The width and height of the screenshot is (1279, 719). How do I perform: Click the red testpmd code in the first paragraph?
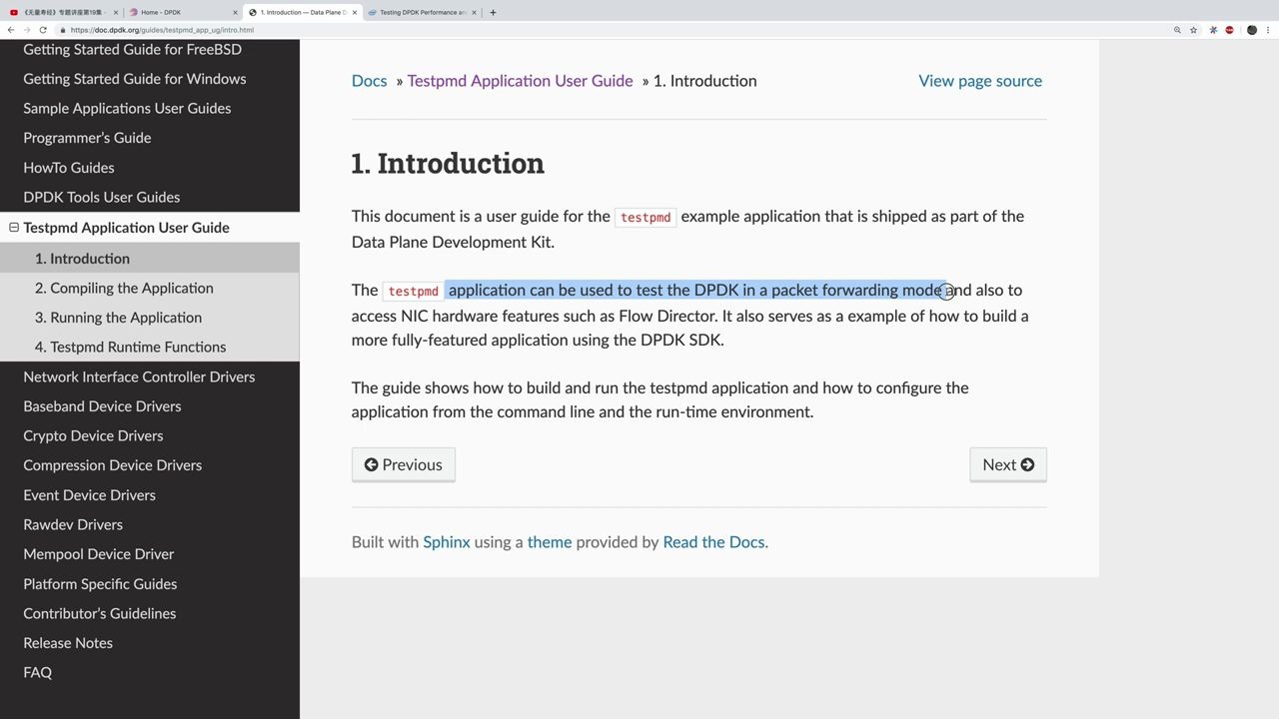[645, 217]
